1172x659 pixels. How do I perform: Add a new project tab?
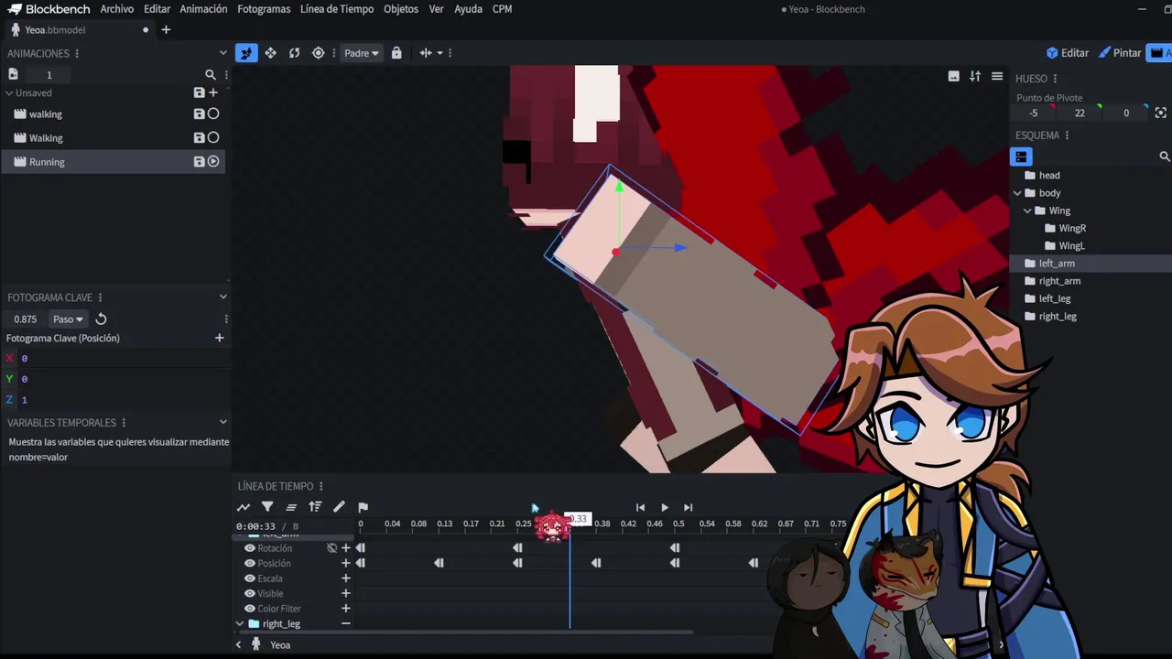point(166,30)
